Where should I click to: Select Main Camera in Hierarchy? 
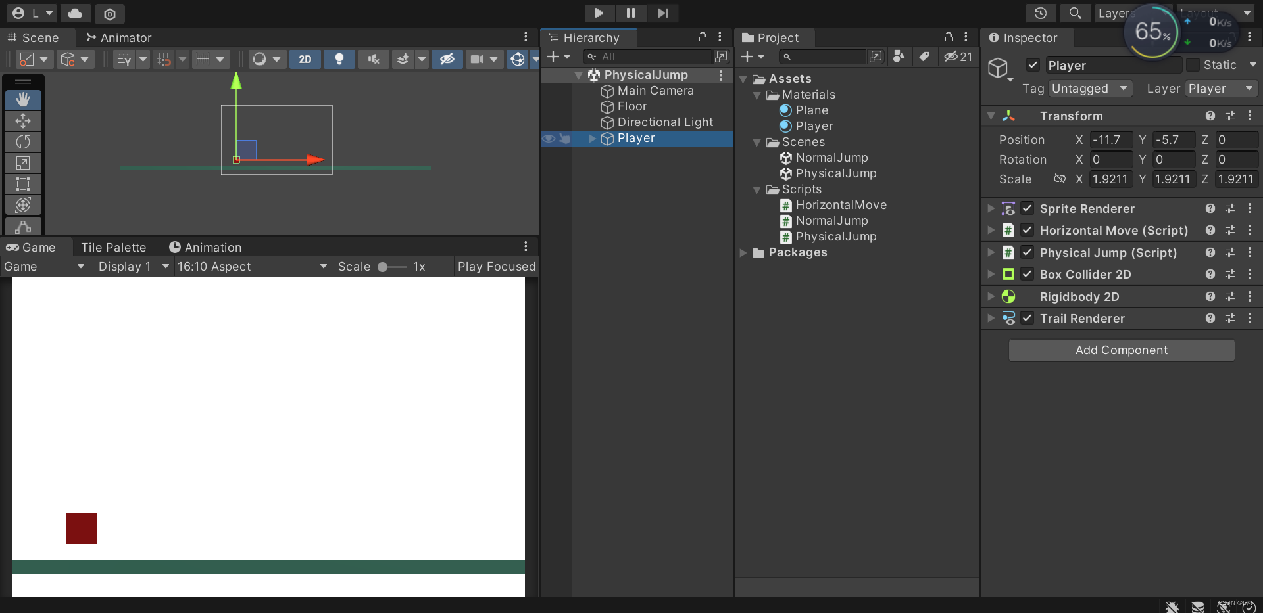click(x=655, y=91)
